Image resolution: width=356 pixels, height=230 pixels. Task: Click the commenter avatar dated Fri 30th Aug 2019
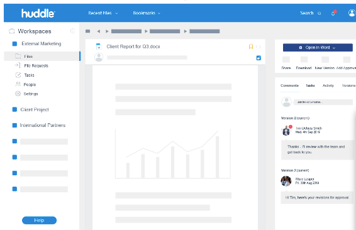(286, 181)
